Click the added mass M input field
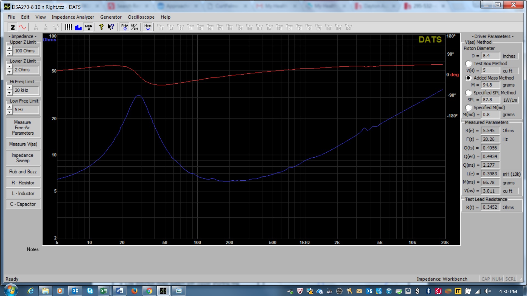 [x=490, y=85]
